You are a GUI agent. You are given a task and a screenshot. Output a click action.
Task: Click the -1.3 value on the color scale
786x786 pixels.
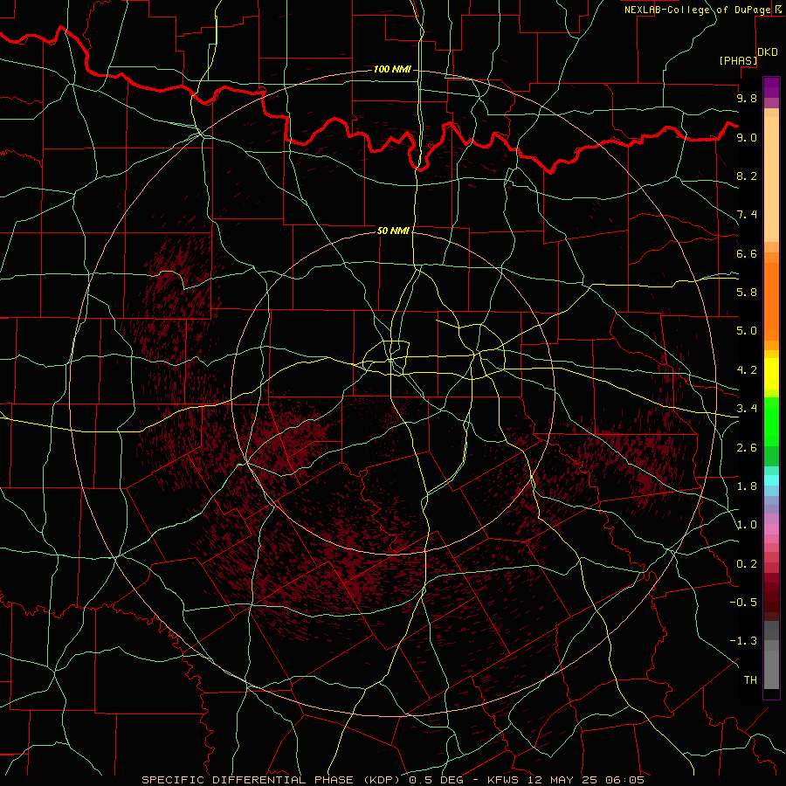click(743, 641)
